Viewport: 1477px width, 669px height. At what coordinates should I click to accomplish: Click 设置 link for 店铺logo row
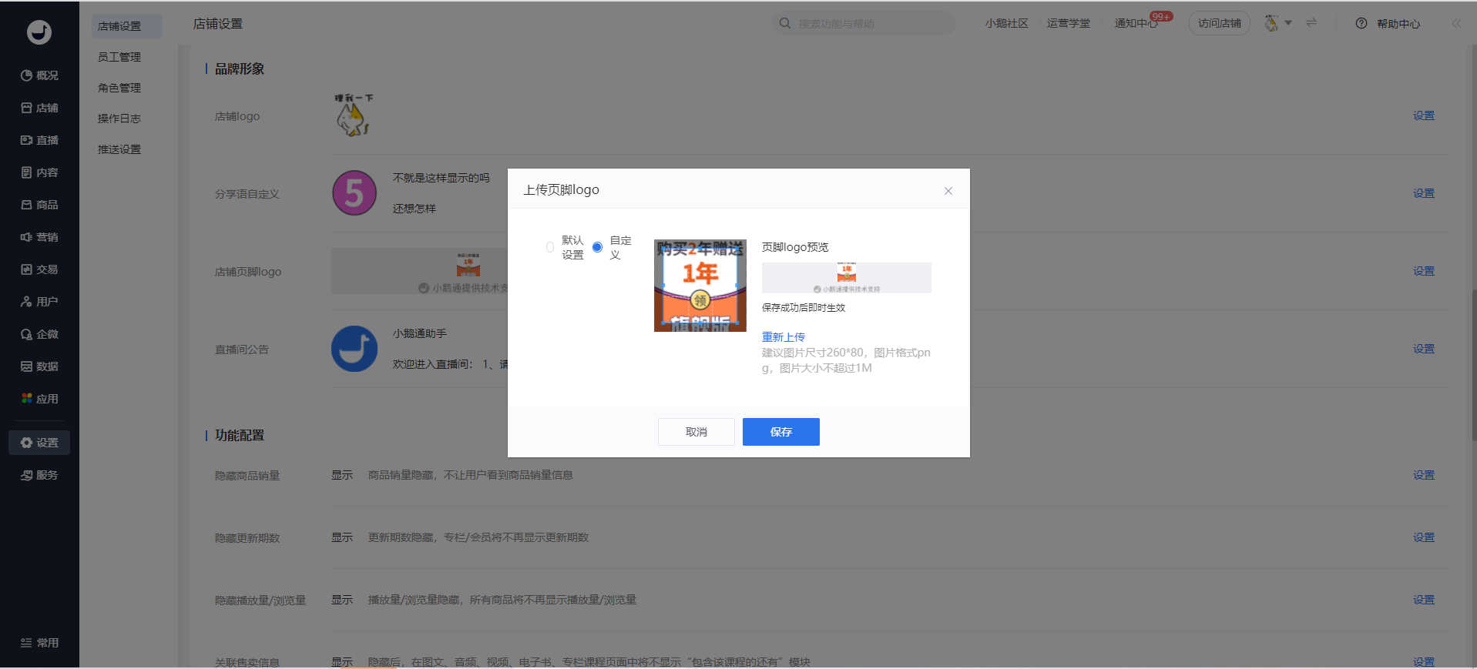[x=1423, y=115]
